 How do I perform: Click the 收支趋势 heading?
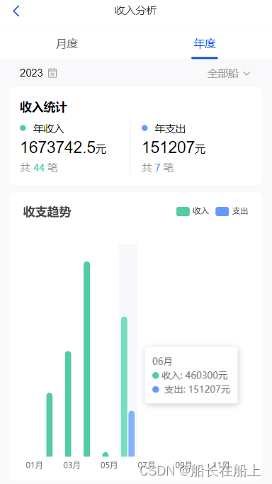[47, 212]
